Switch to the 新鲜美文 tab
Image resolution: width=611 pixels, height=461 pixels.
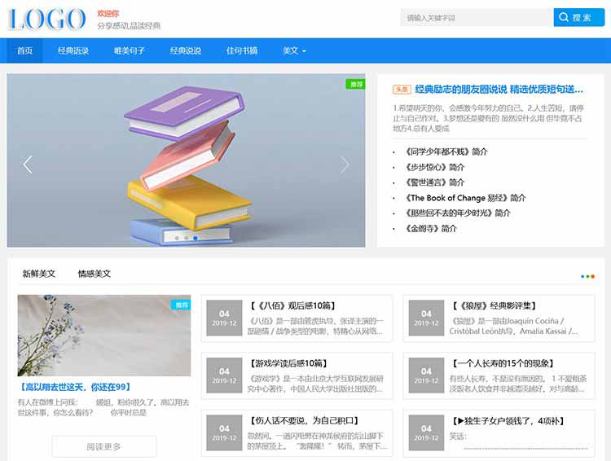pos(39,274)
